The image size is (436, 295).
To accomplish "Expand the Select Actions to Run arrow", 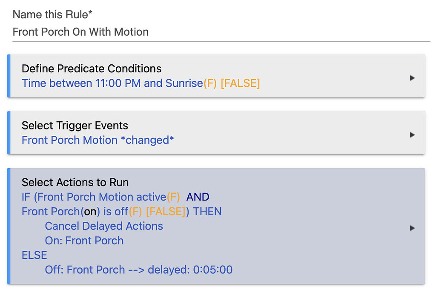I will (412, 228).
